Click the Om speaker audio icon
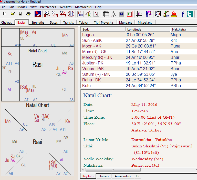This screenshot has height=180, width=197. [x=166, y=14]
